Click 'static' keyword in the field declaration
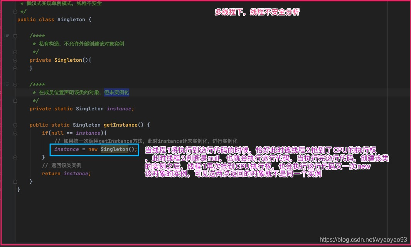This screenshot has height=247, width=411. [64, 109]
